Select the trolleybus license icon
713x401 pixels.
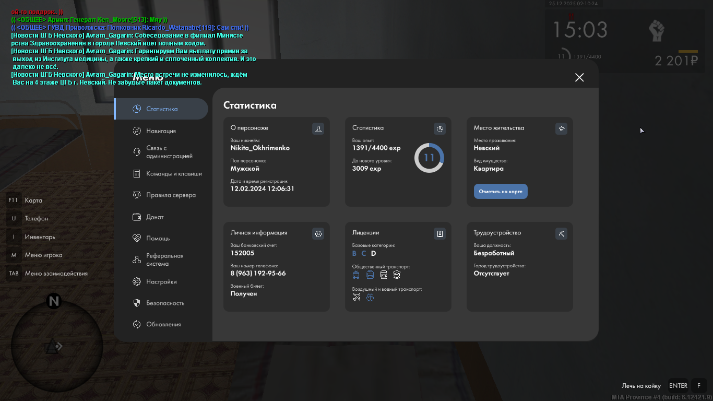356,275
